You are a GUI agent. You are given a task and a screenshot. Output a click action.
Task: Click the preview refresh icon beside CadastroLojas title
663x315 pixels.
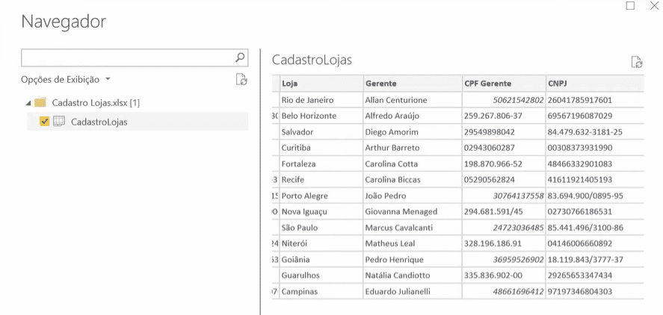point(637,62)
